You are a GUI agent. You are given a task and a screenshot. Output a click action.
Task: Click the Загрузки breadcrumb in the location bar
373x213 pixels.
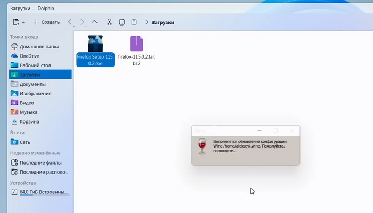[x=163, y=22]
